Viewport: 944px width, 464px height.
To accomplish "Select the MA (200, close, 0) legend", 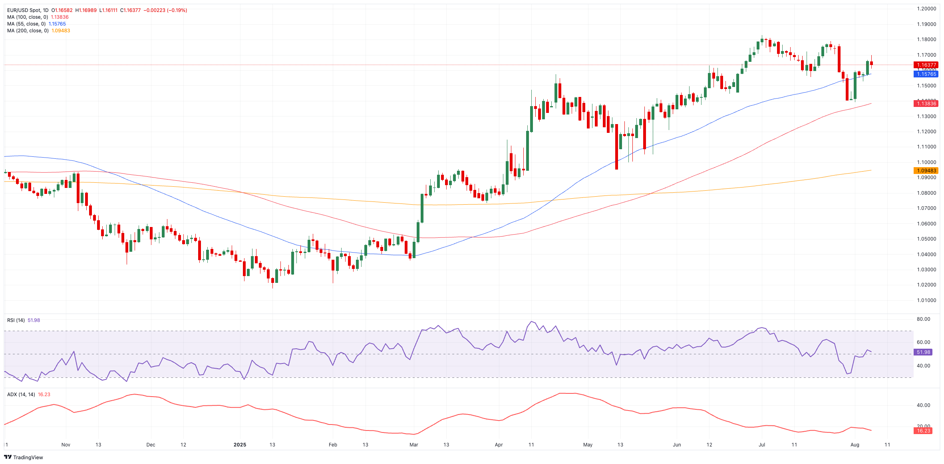I will click(x=28, y=31).
